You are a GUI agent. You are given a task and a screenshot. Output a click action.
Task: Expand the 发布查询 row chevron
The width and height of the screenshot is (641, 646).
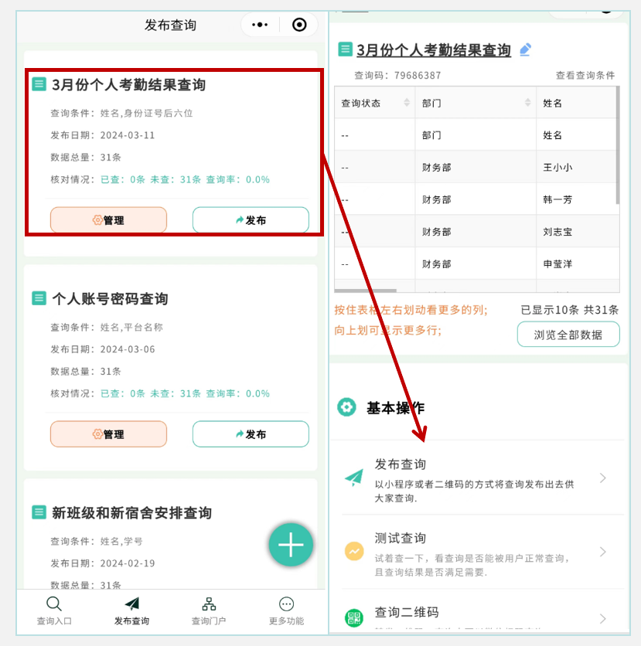[x=602, y=478]
